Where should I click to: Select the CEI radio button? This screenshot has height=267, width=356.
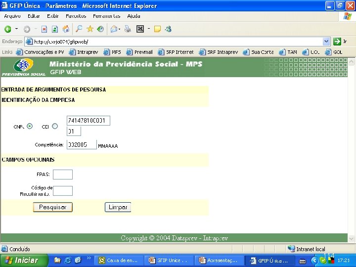(x=55, y=126)
